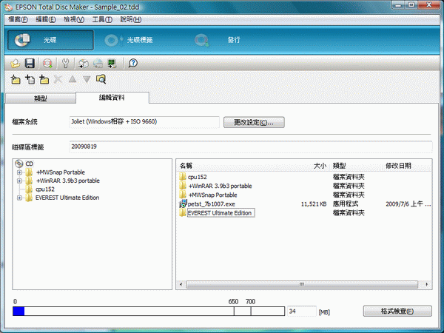This screenshot has height=333, width=444.
Task: Click the 11,521 KB size cell
Action: coord(314,204)
